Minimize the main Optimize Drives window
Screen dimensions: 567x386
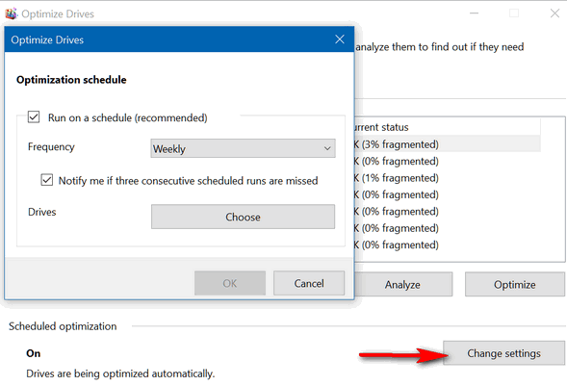tap(474, 13)
